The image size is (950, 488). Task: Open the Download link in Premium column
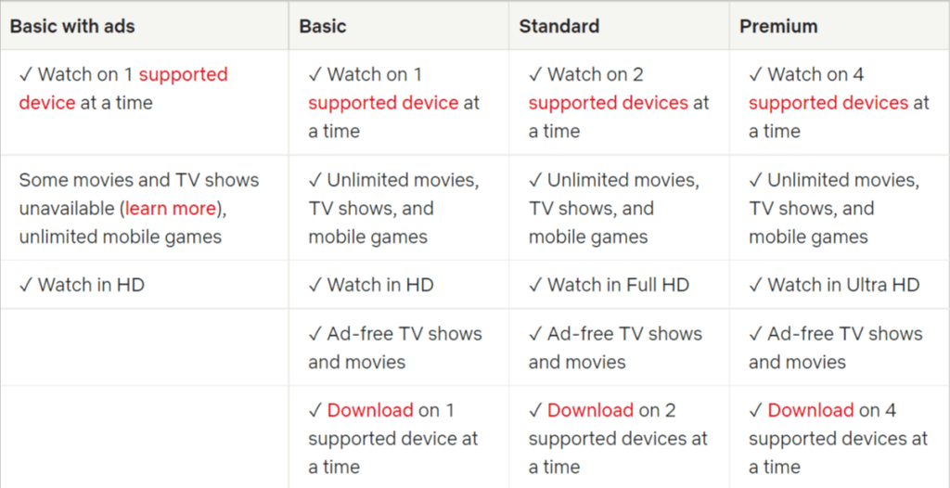click(x=811, y=410)
